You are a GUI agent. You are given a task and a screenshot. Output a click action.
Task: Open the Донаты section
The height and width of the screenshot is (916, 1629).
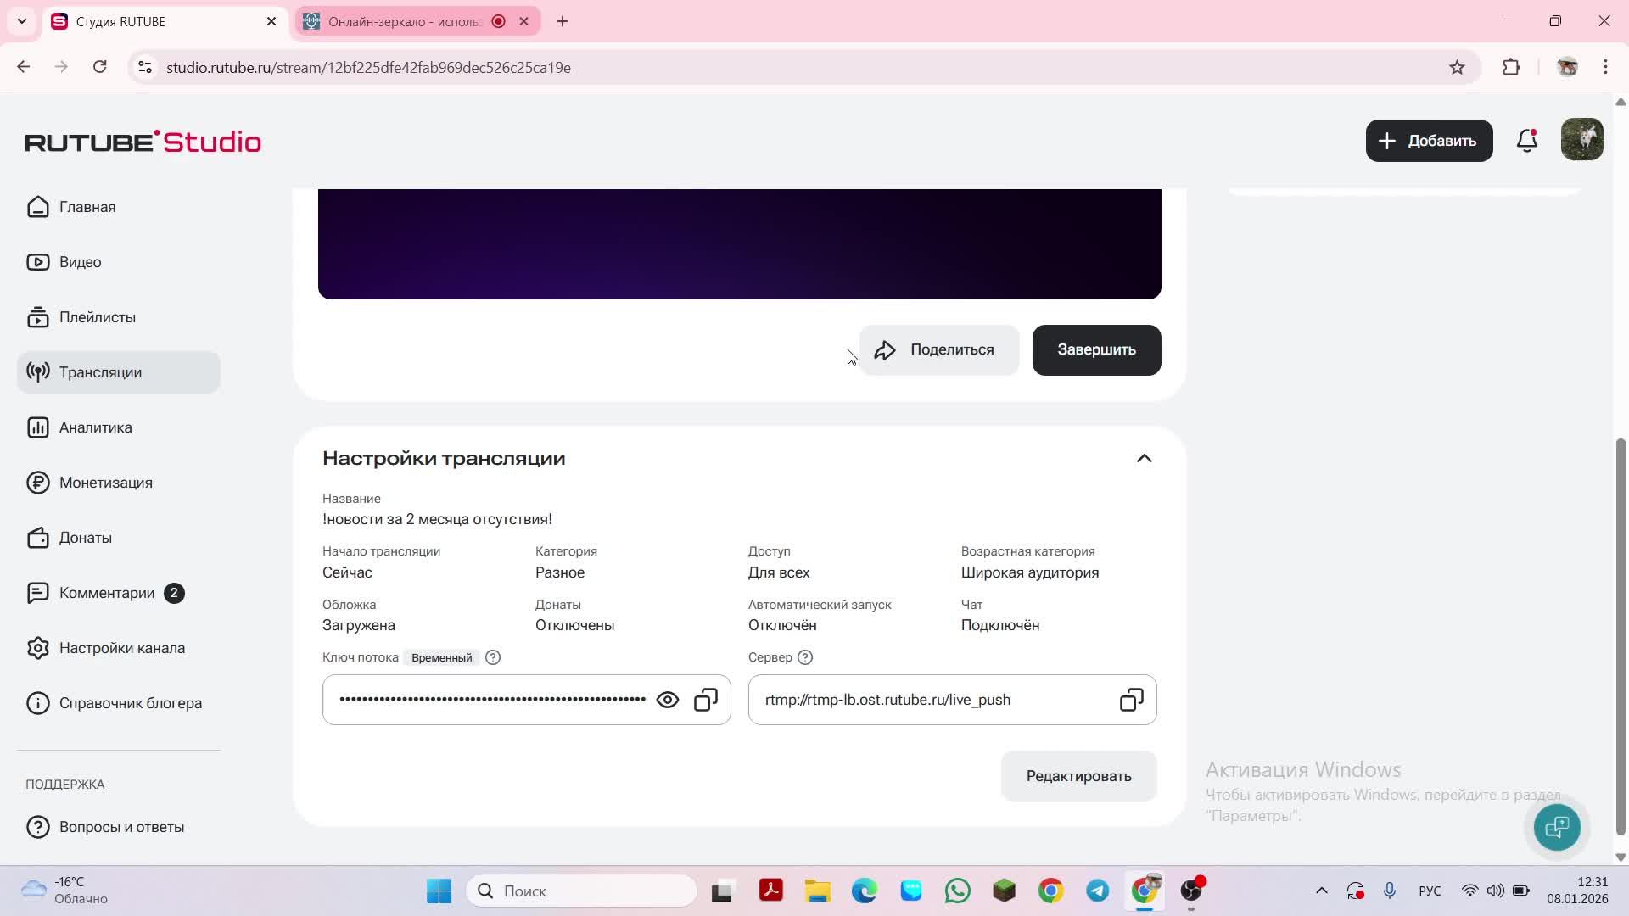coord(85,537)
